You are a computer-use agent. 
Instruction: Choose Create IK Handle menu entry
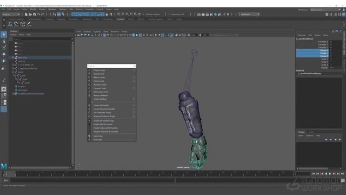point(101,106)
